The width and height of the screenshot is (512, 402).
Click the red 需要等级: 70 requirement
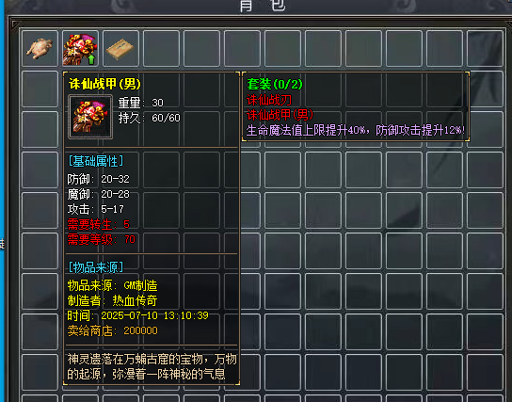(102, 239)
